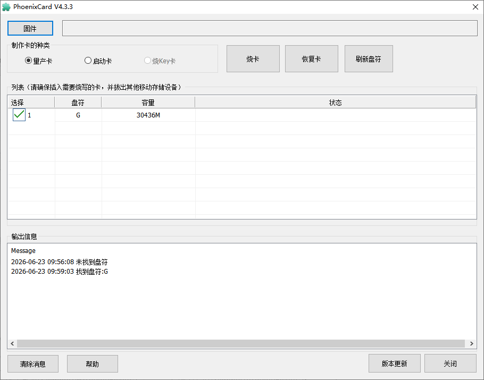Start burning with the 烧卡 button
This screenshot has height=380, width=484.
(253, 59)
